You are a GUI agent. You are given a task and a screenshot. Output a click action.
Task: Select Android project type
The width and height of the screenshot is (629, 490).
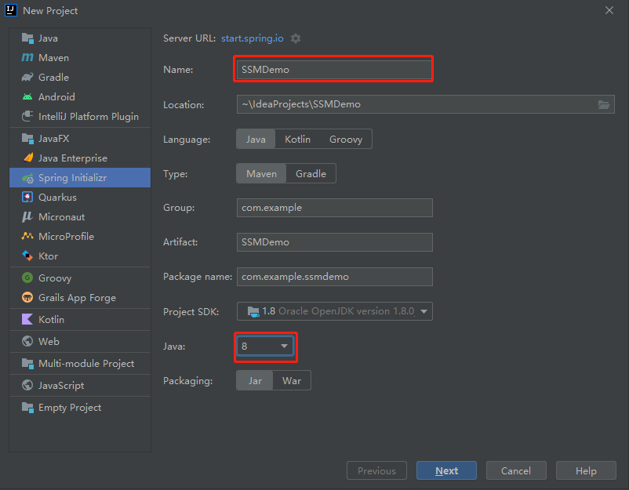coord(80,96)
